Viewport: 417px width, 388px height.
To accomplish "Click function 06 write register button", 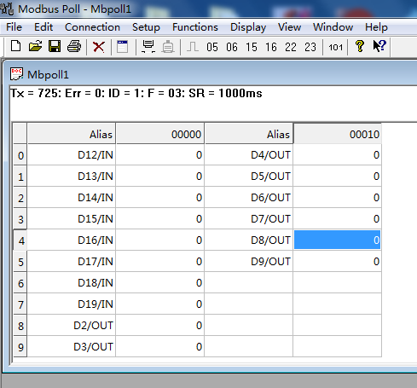I will click(232, 47).
